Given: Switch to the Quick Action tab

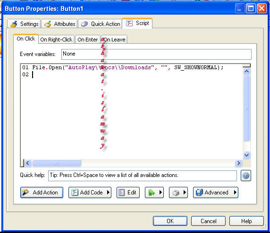Looking at the screenshot, I should coord(100,24).
